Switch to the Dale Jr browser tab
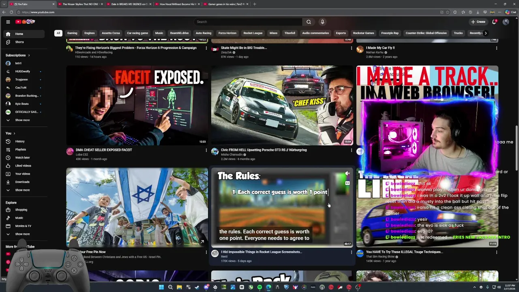 (x=129, y=4)
